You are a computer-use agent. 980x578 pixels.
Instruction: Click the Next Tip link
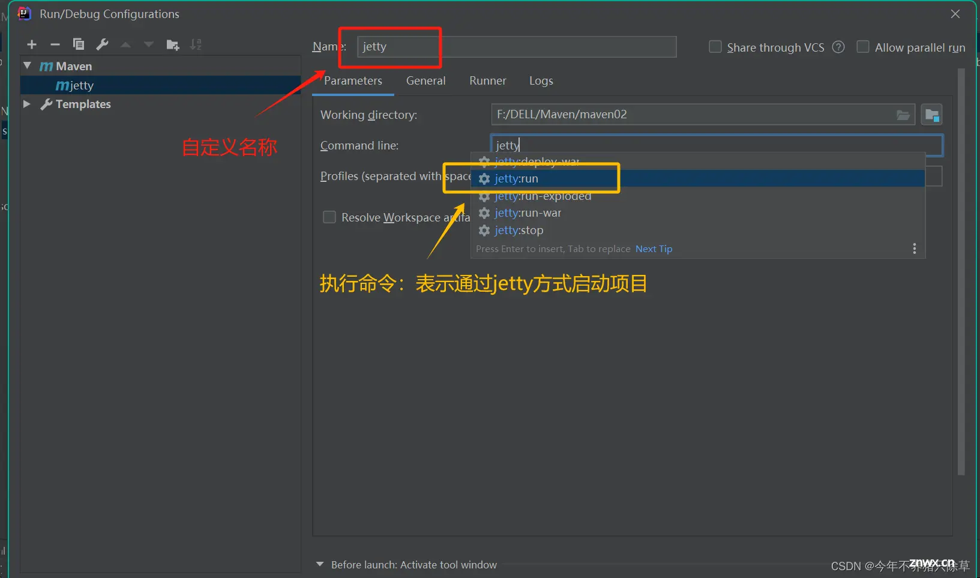(654, 249)
